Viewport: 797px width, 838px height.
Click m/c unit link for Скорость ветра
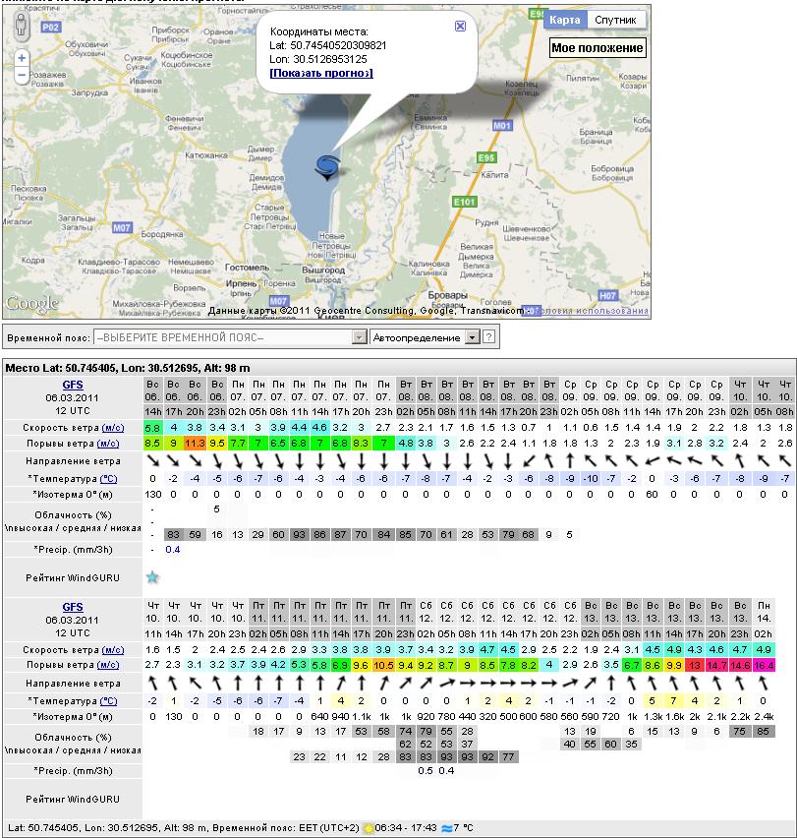click(112, 428)
